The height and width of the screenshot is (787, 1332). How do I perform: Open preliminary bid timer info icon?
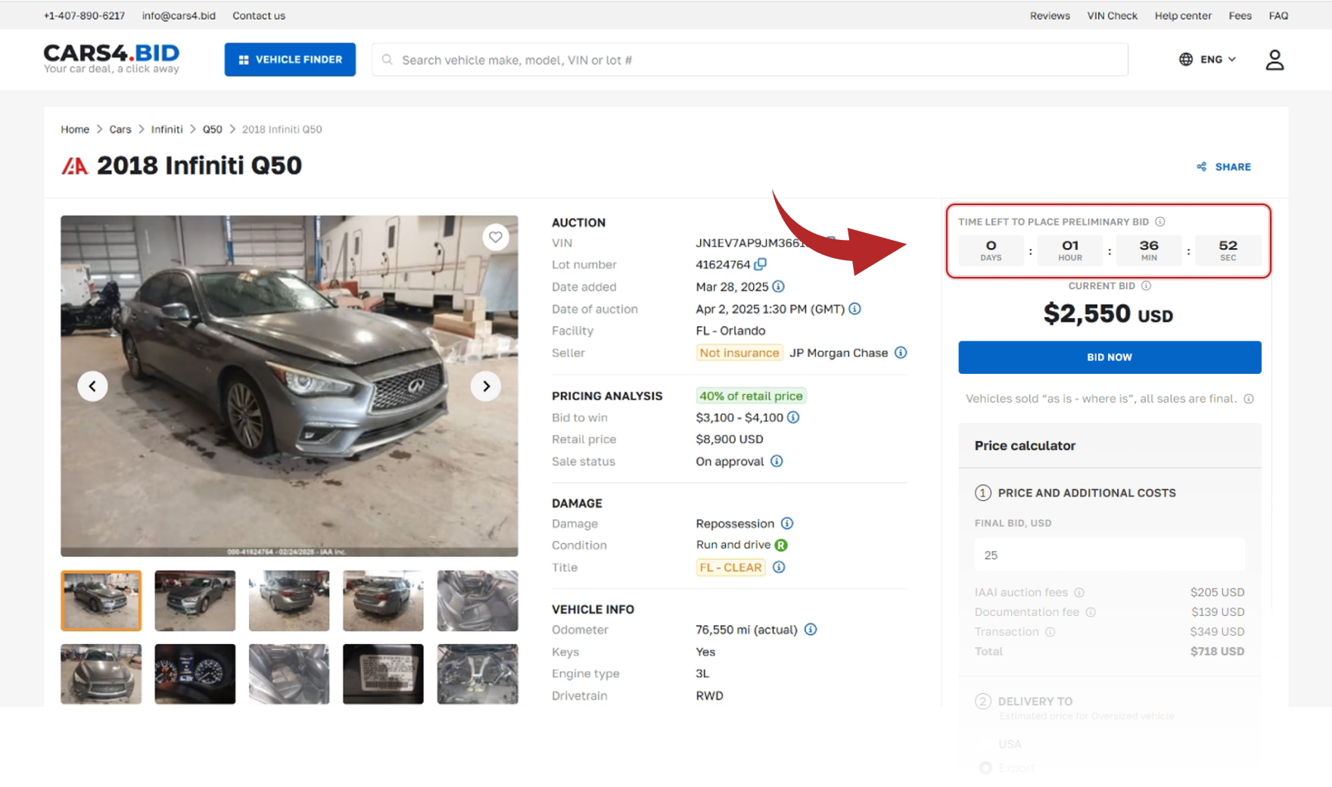click(1160, 222)
